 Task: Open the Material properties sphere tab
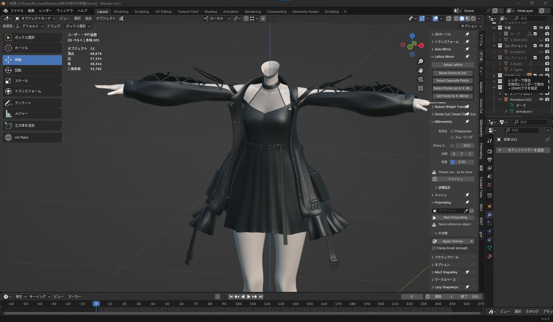(489, 256)
